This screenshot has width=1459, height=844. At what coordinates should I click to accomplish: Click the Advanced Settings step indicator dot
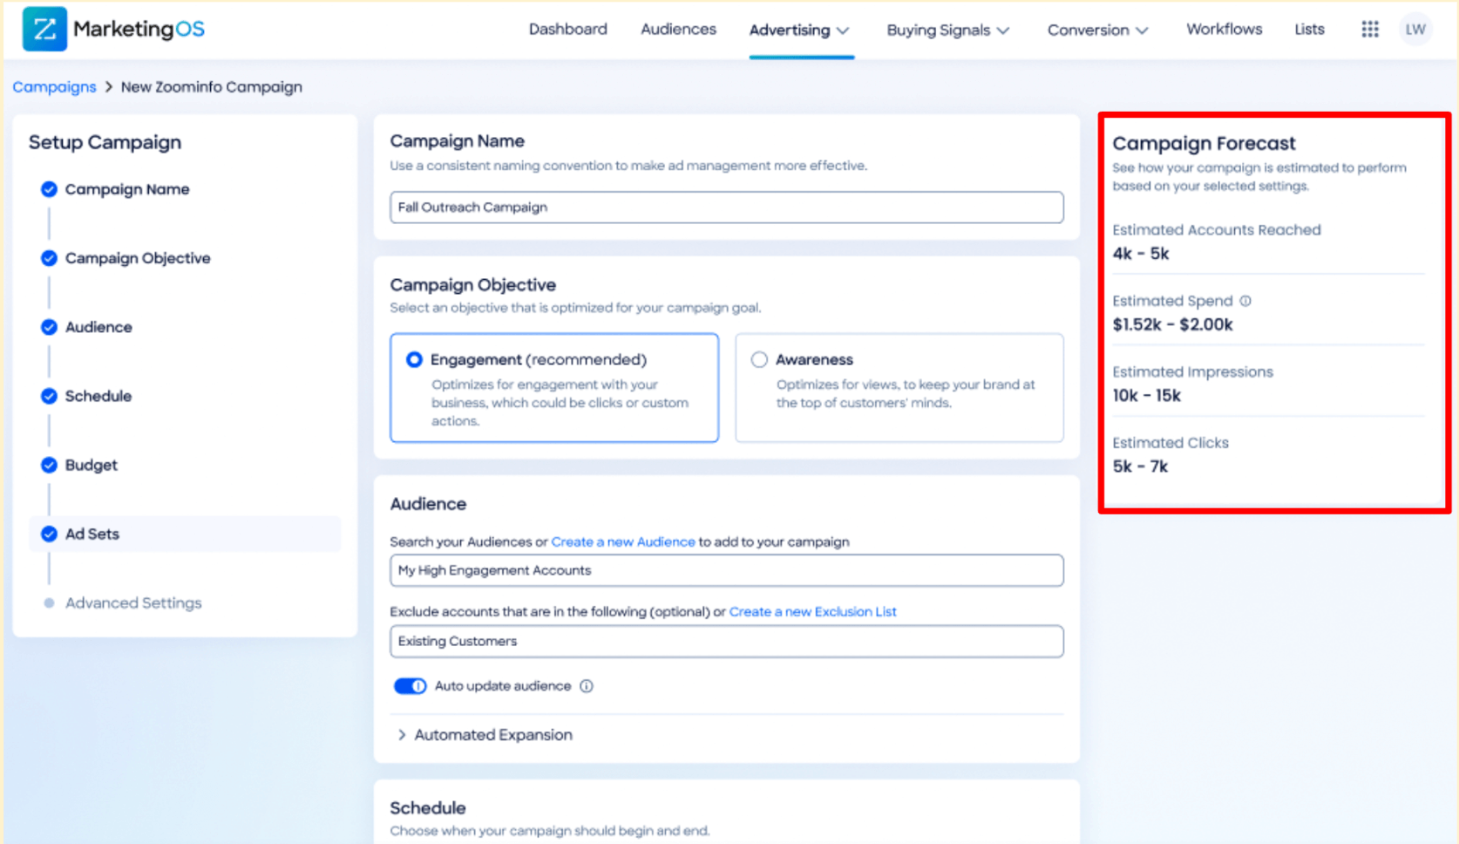click(x=50, y=602)
